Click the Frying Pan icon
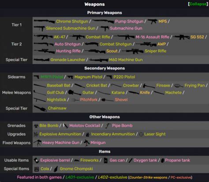The image size is (209, 182). [x=179, y=86]
